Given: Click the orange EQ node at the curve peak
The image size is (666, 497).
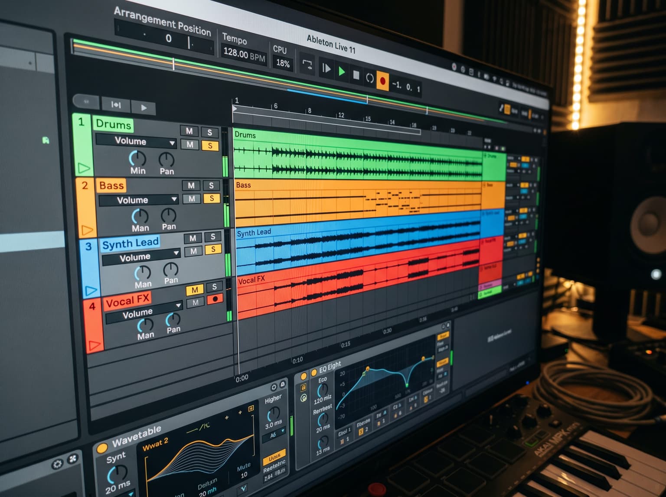Looking at the screenshot, I should click(367, 369).
